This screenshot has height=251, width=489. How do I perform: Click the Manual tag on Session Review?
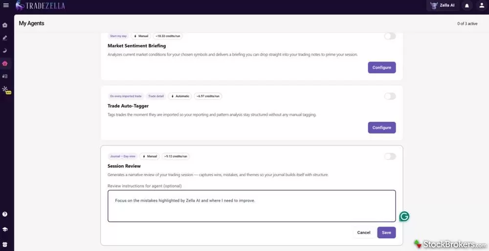coord(149,157)
